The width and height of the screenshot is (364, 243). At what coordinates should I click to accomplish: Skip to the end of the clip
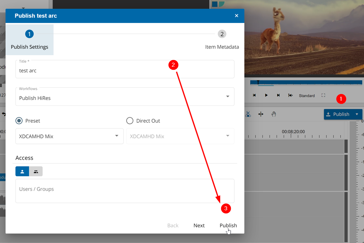tap(278, 95)
